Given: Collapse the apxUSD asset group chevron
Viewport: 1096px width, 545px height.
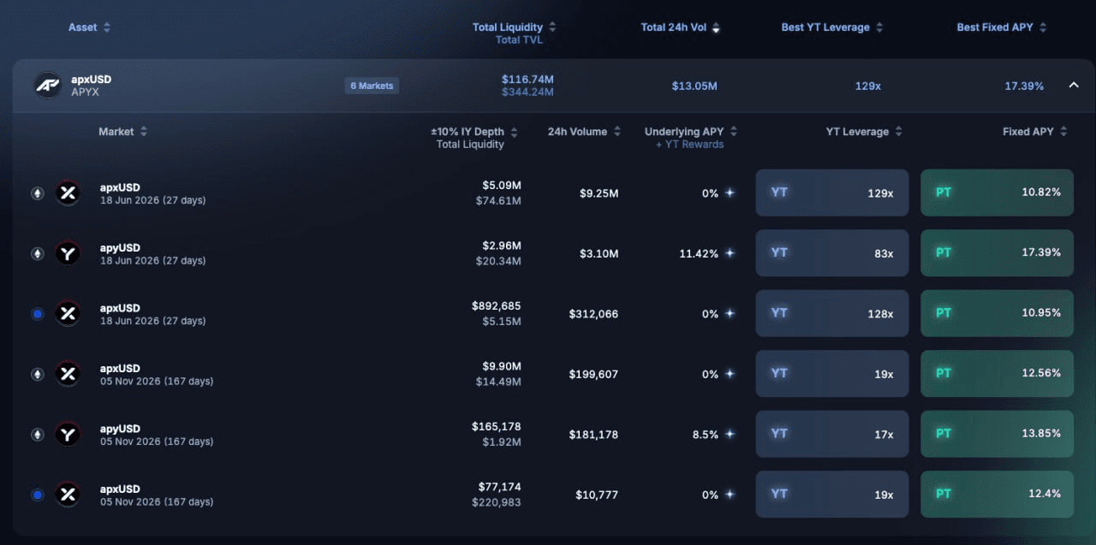Looking at the screenshot, I should coord(1074,85).
